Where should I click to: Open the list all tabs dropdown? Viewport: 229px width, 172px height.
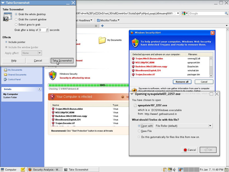pyautogui.click(x=227, y=25)
